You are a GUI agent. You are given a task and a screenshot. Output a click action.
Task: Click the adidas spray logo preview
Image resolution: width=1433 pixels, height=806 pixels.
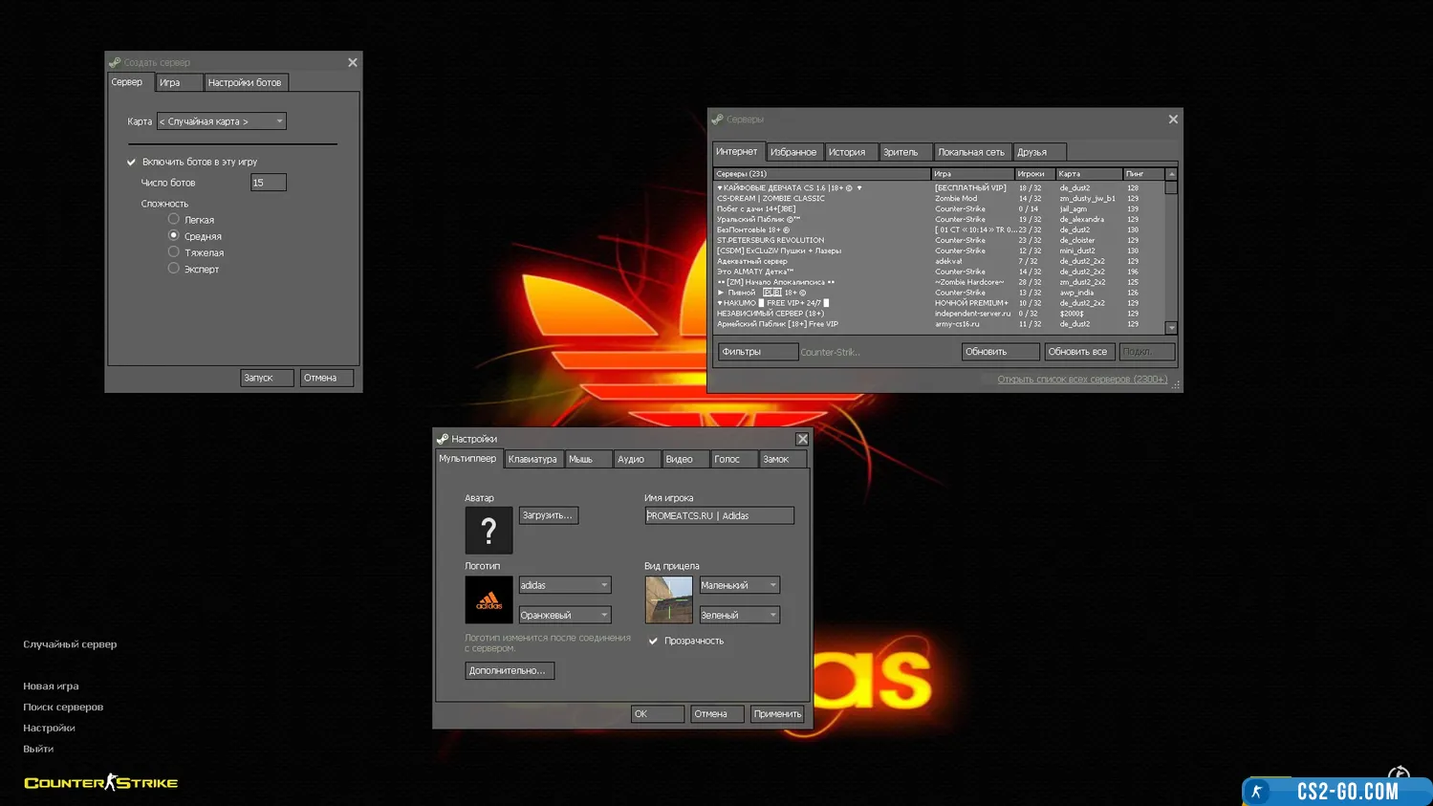point(489,599)
